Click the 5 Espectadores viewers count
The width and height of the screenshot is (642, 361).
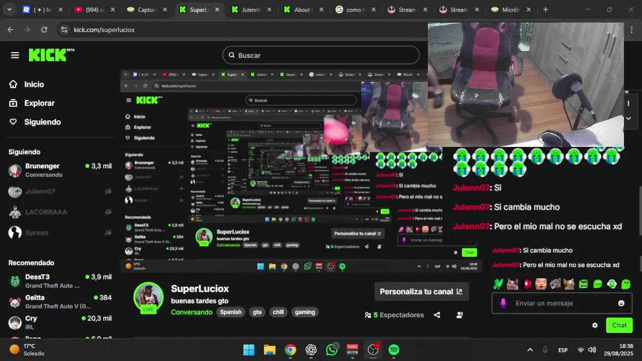tap(394, 315)
